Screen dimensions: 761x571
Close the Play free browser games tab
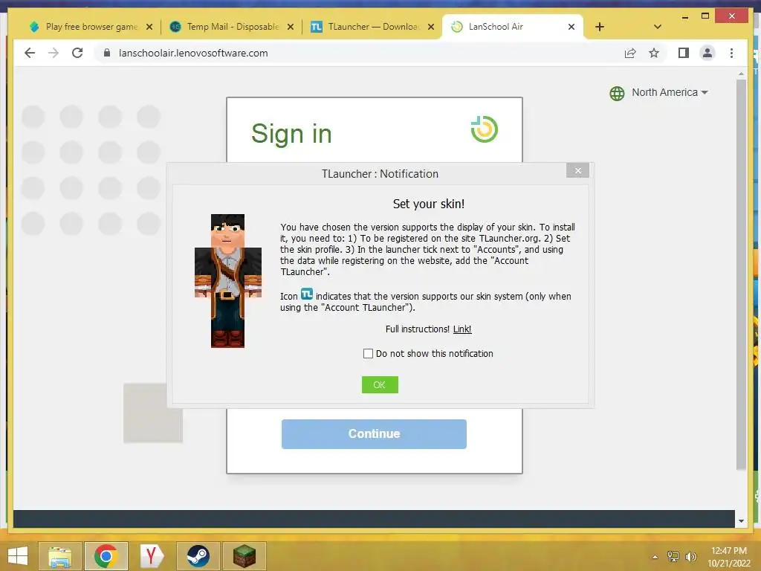(149, 27)
